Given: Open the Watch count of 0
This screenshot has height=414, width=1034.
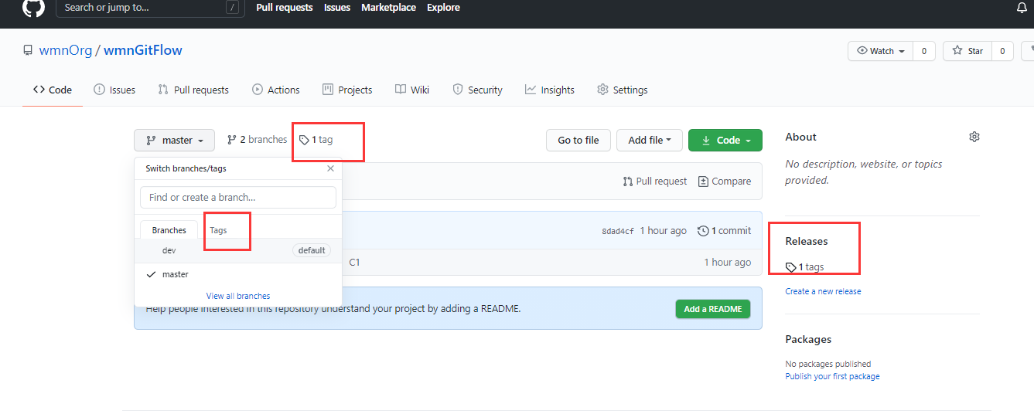Looking at the screenshot, I should click(924, 51).
